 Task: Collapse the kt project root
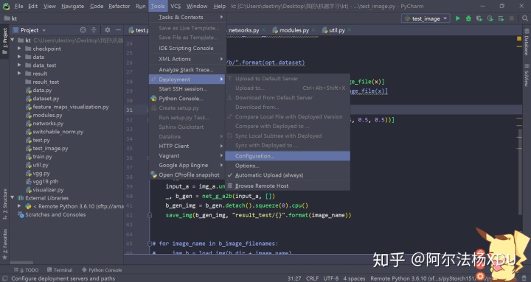click(x=13, y=40)
